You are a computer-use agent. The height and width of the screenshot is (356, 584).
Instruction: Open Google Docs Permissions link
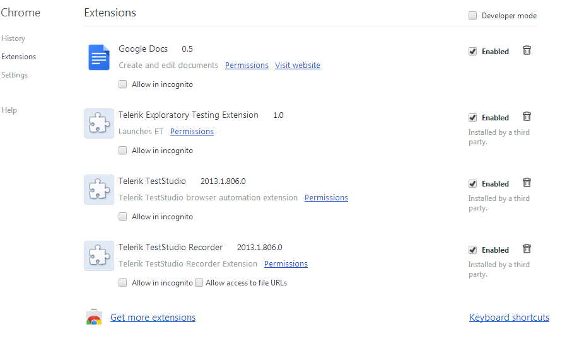[247, 65]
